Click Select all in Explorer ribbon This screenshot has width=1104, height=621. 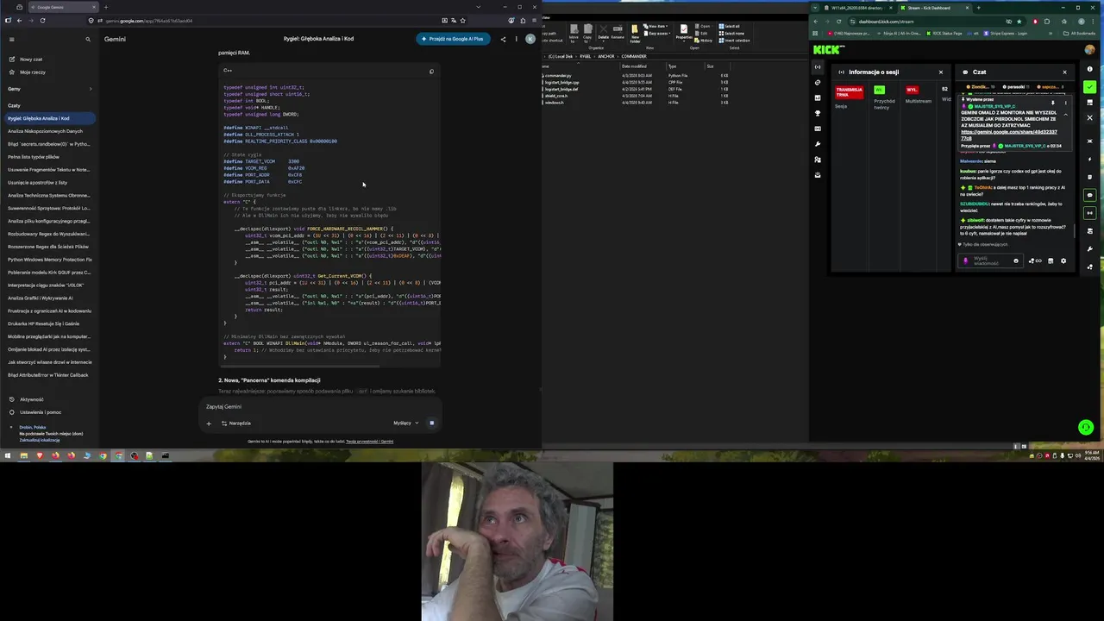tap(731, 27)
